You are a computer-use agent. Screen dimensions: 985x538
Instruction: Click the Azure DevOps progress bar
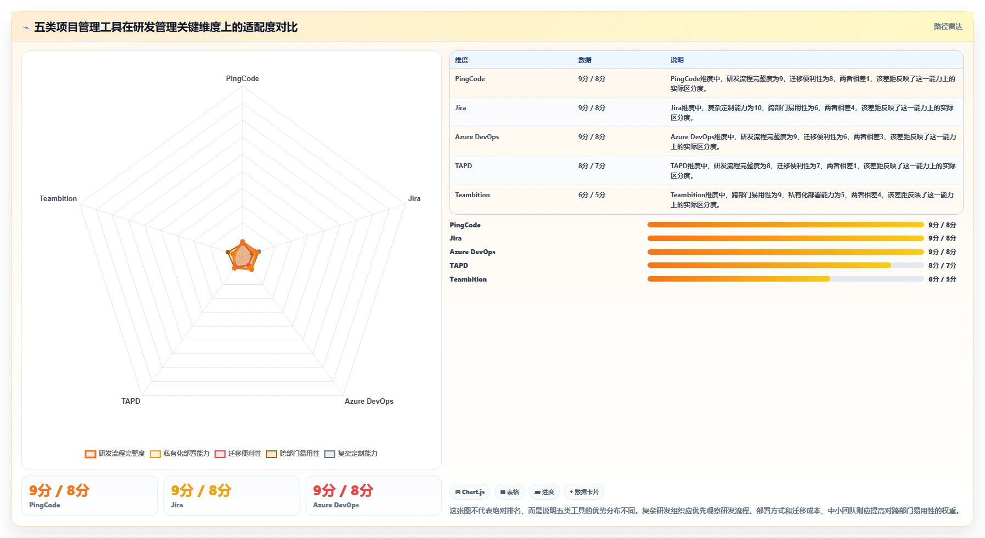pyautogui.click(x=785, y=252)
